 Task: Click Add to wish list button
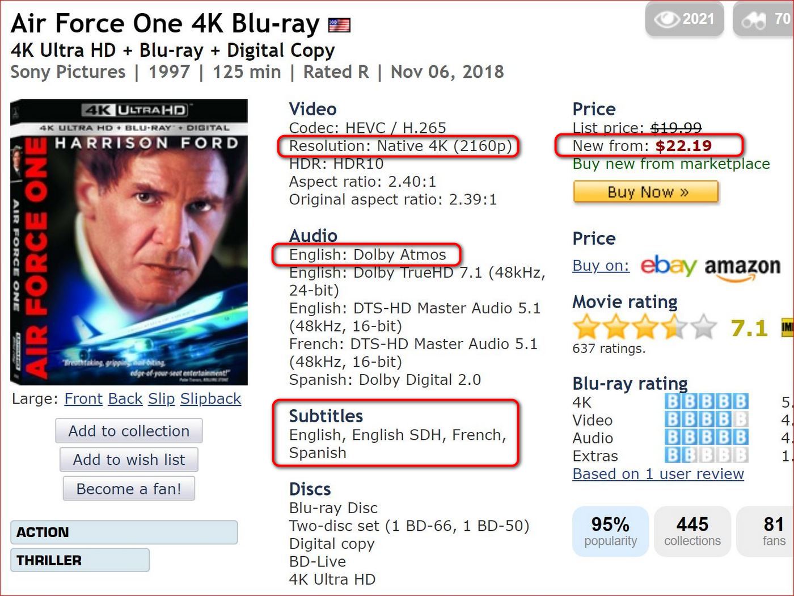[x=129, y=460]
